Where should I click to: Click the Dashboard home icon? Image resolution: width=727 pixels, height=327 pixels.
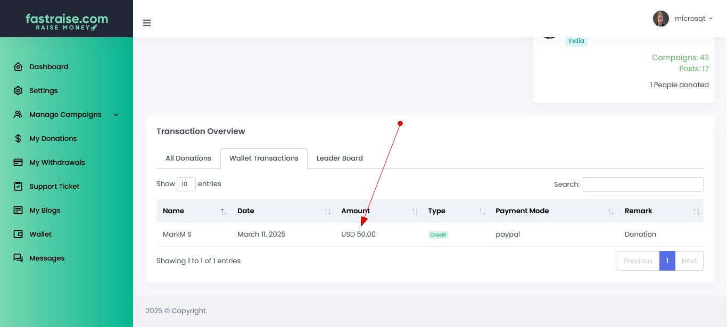18,67
